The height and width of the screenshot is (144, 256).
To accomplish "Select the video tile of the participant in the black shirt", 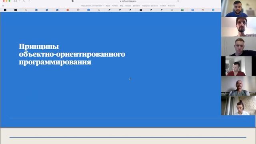I will click(x=238, y=46).
